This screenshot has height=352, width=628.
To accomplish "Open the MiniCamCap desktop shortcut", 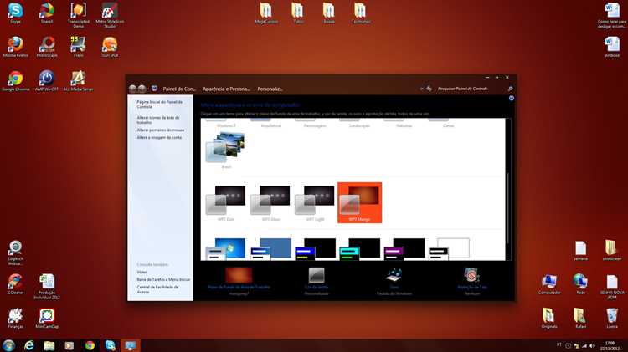I will (47, 318).
